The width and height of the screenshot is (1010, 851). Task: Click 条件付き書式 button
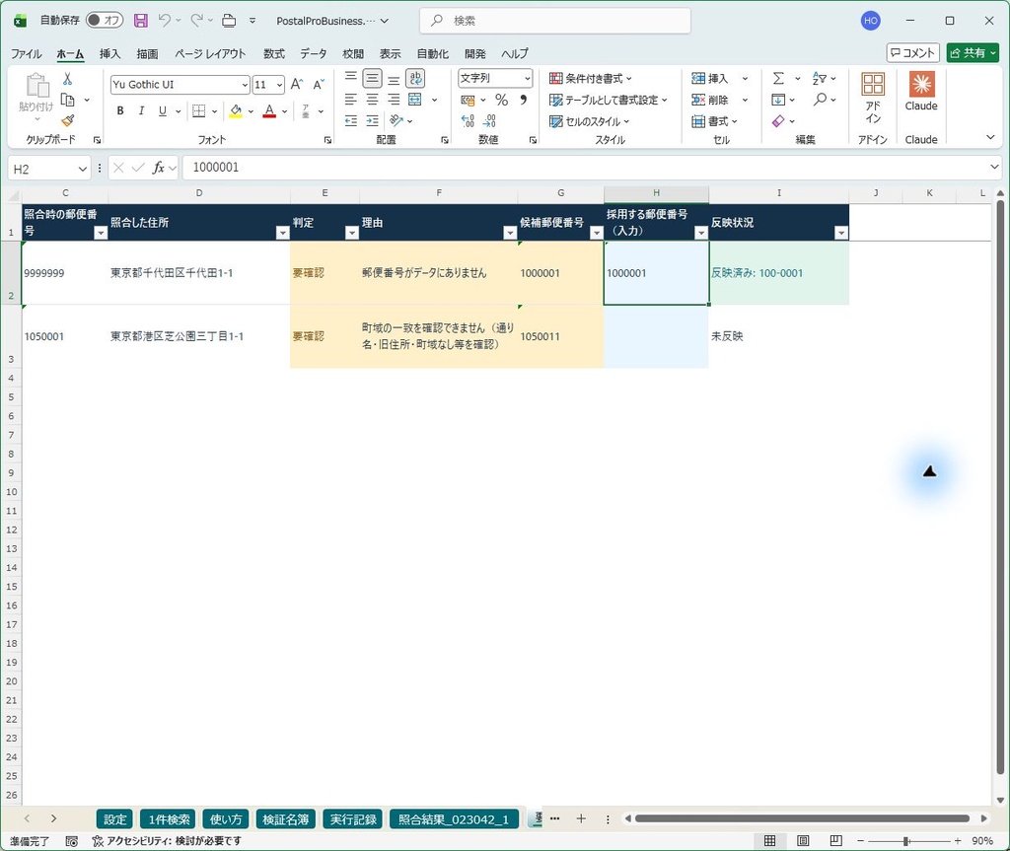coord(591,79)
